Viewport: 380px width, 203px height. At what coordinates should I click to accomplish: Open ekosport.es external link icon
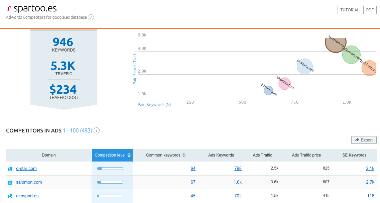pos(10,196)
